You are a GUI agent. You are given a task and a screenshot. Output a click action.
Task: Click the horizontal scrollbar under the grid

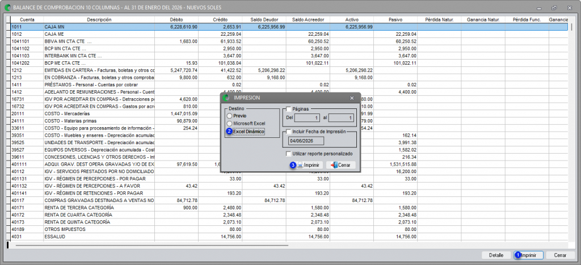(x=152, y=245)
